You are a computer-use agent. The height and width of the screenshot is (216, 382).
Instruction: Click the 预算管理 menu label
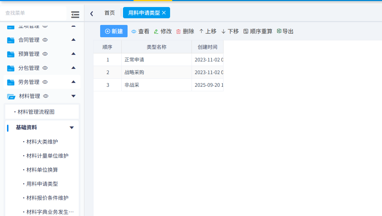(x=29, y=54)
